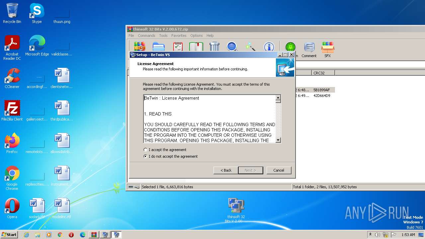Viewport: 425px width, 239px height.
Task: Open Opera desktop shortcut
Action: click(x=12, y=208)
